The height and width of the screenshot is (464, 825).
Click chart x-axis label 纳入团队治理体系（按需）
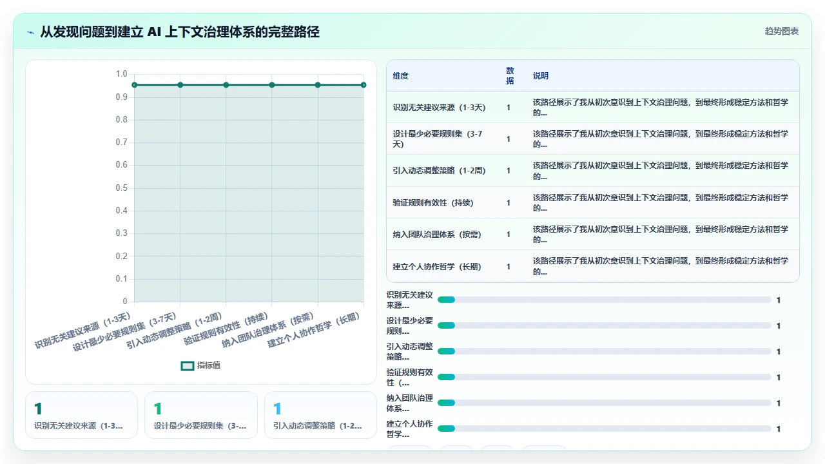point(268,331)
